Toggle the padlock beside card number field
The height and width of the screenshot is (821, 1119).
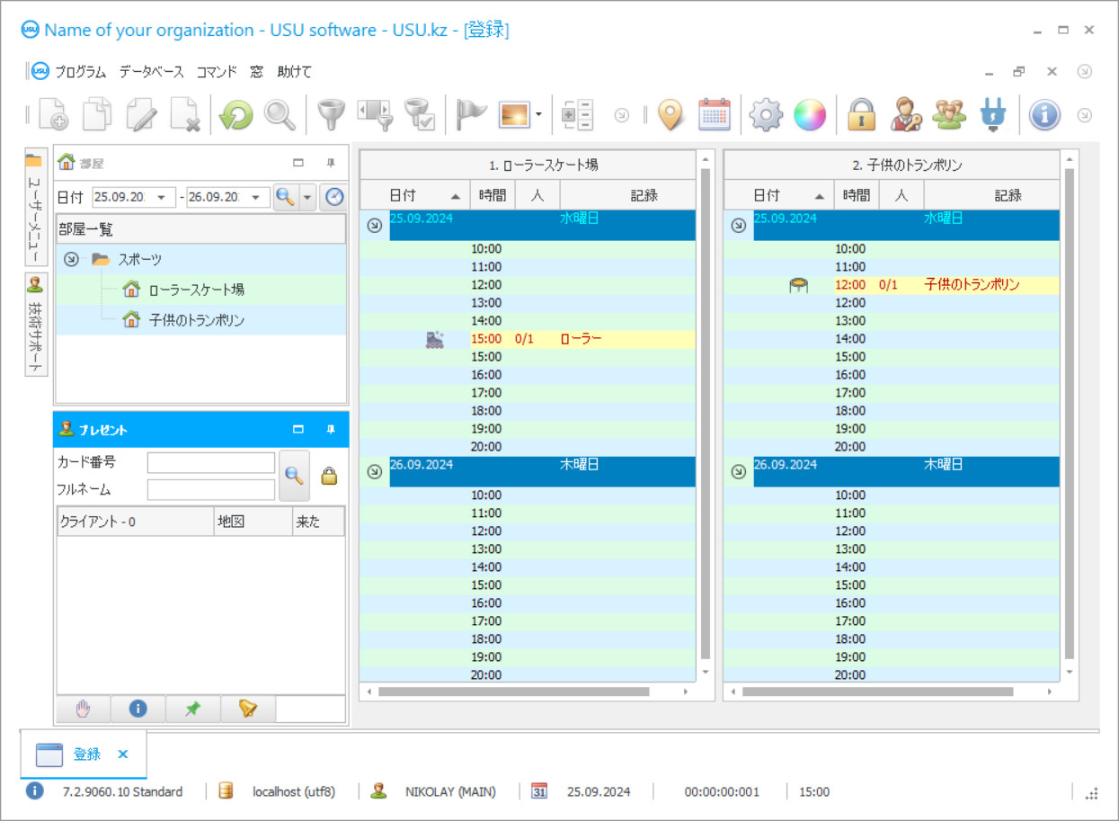tap(329, 477)
